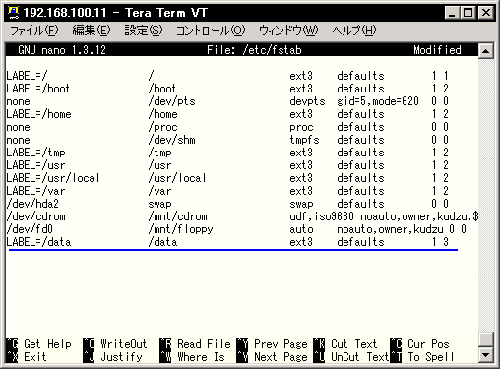Click the ^R Read File shortcut
The image size is (500, 369).
[195, 344]
